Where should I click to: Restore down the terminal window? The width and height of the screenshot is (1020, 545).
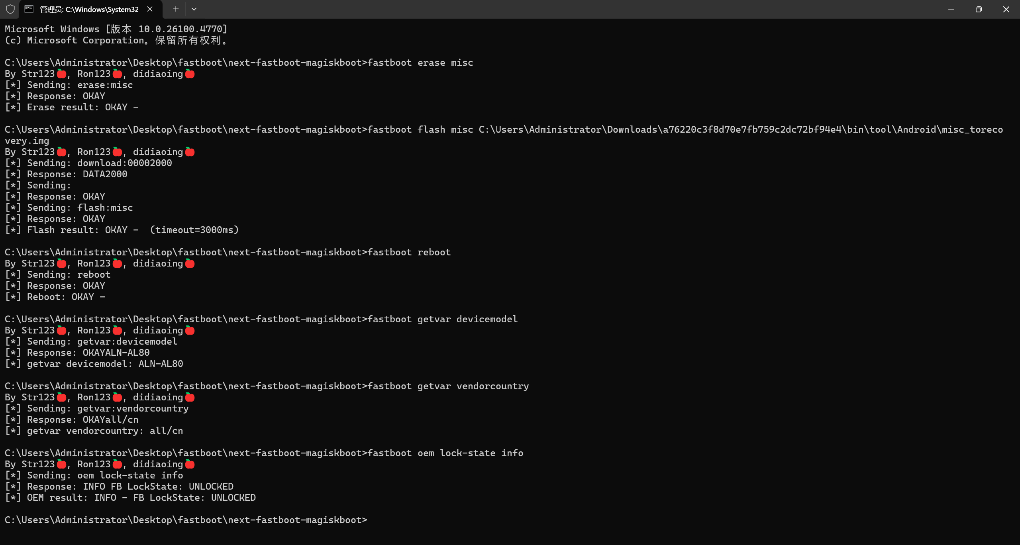coord(979,9)
